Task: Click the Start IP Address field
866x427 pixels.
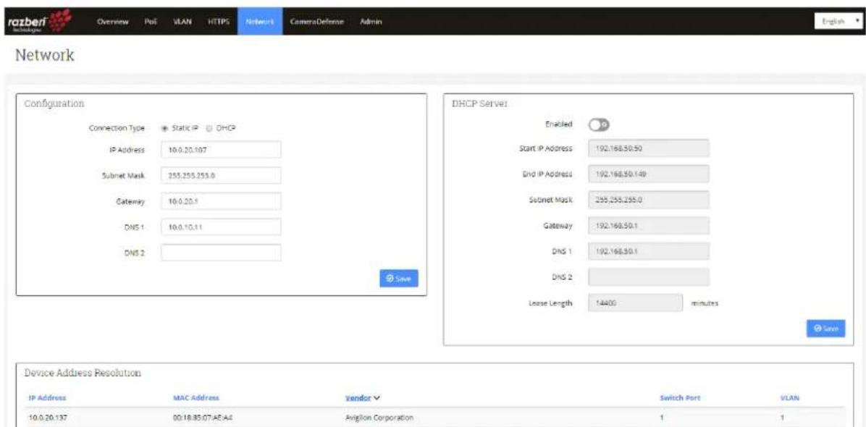Action: (x=649, y=148)
